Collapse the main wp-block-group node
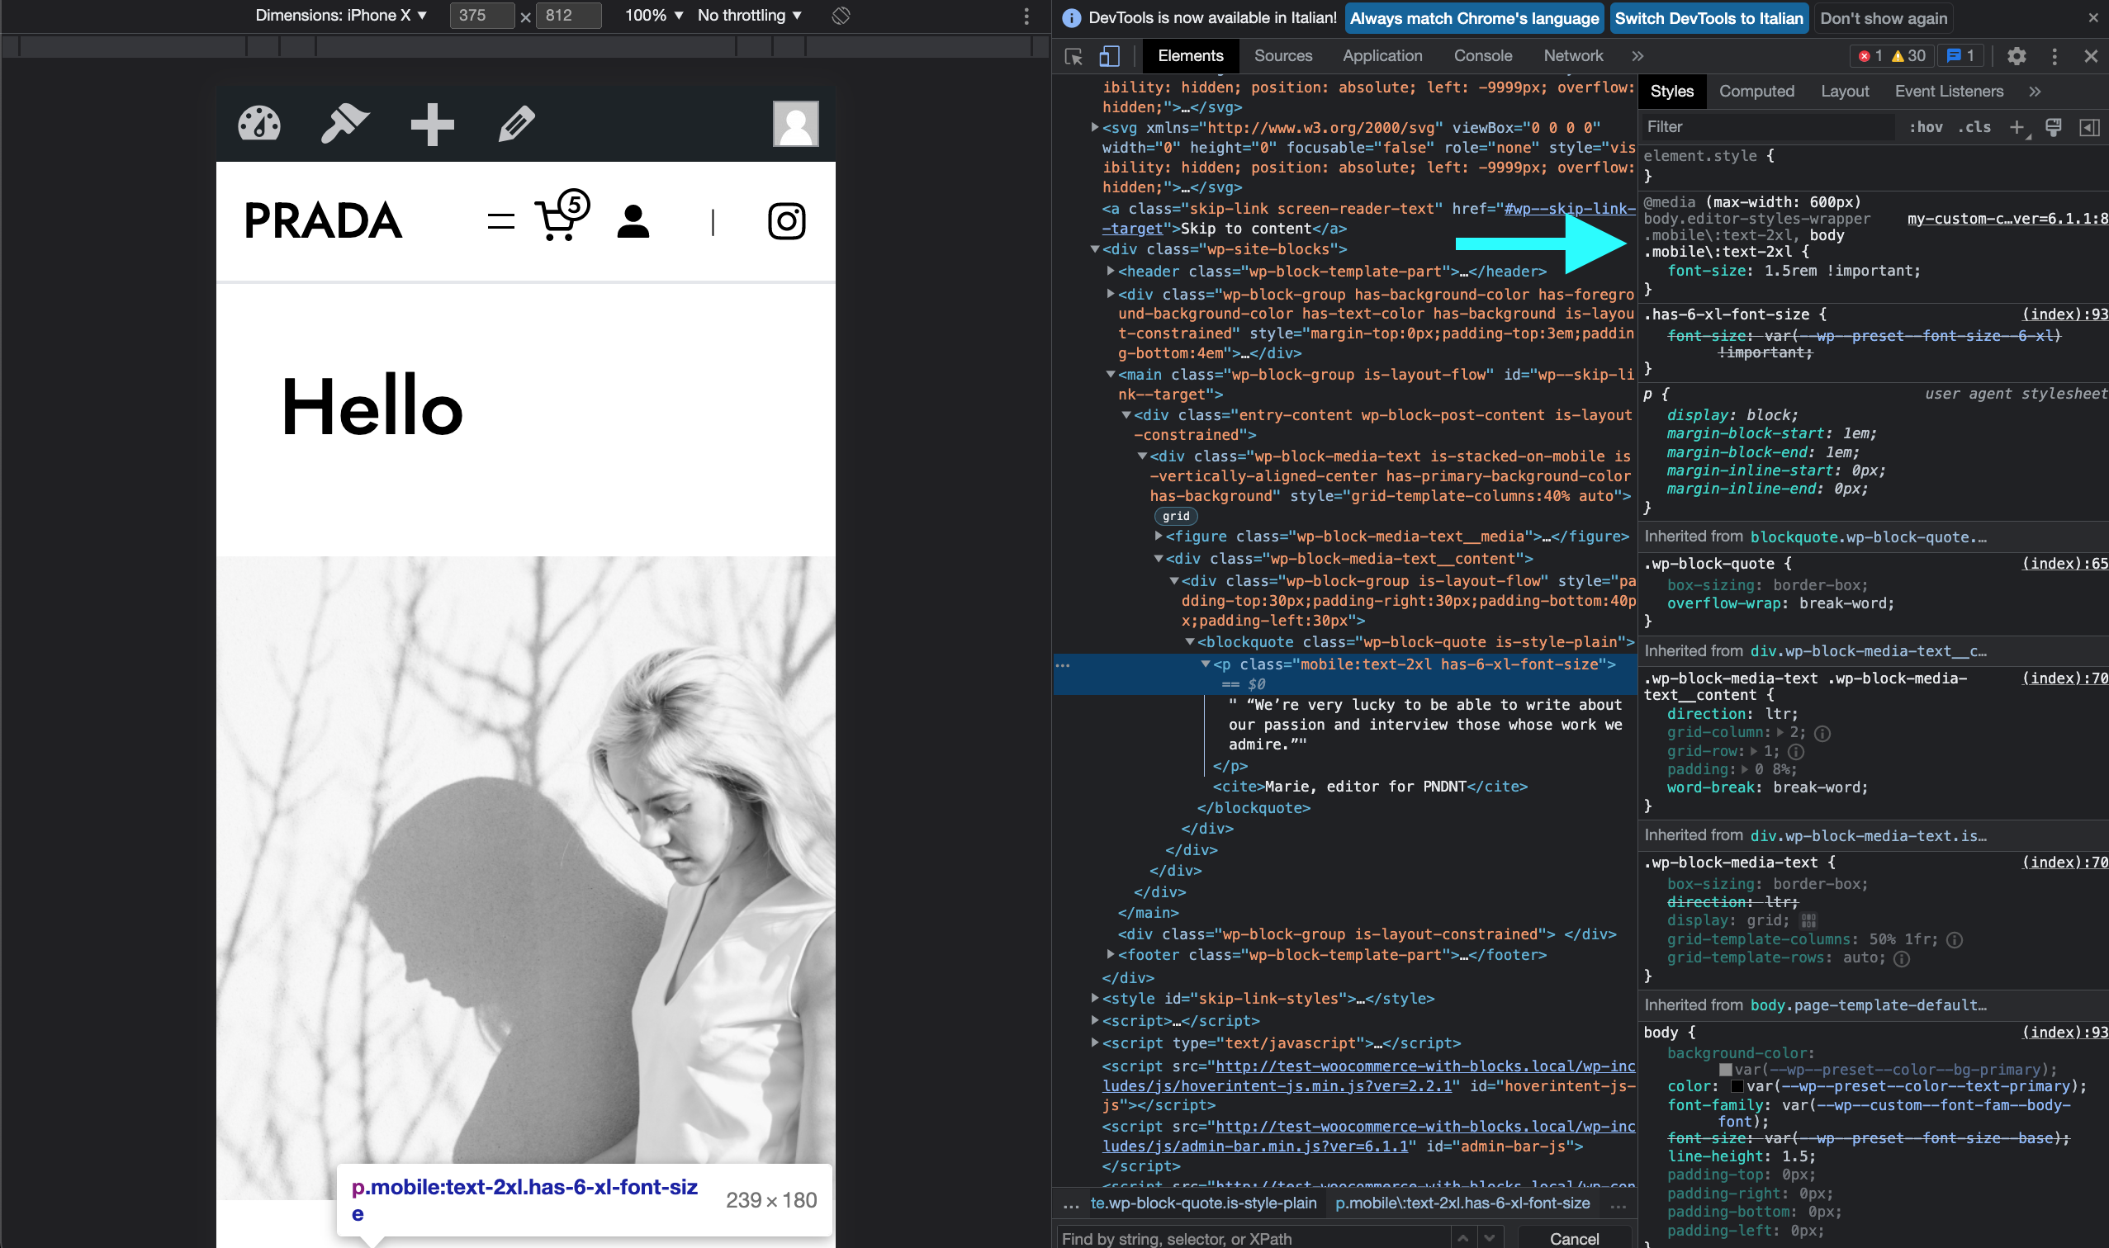2109x1248 pixels. [x=1111, y=374]
